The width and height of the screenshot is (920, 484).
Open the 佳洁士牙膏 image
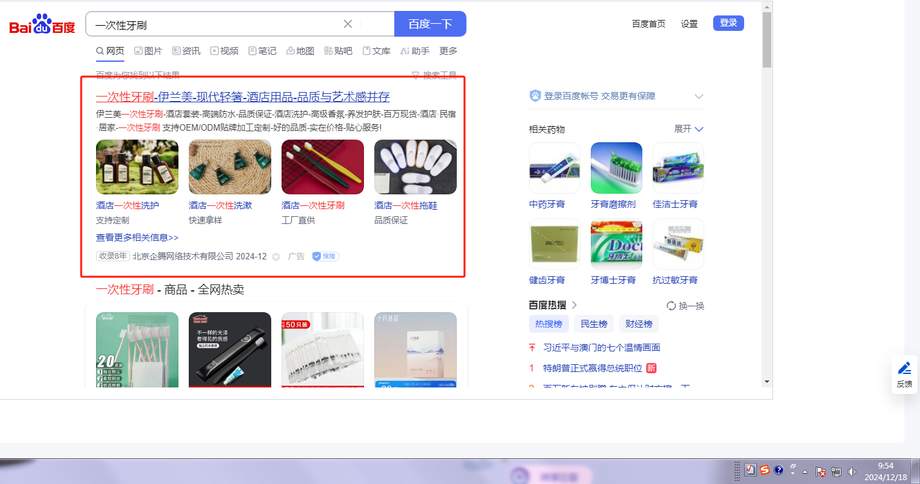(x=678, y=168)
